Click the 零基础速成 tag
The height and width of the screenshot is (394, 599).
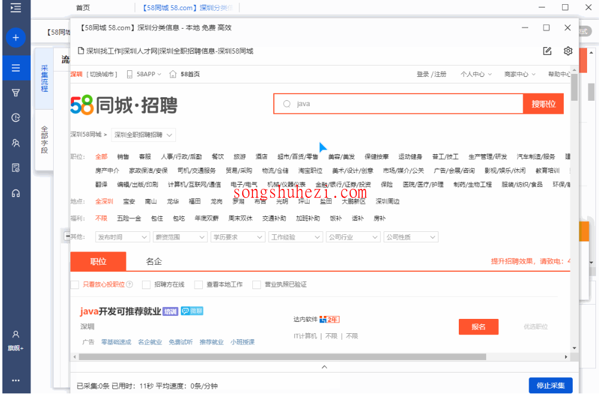[x=116, y=342]
